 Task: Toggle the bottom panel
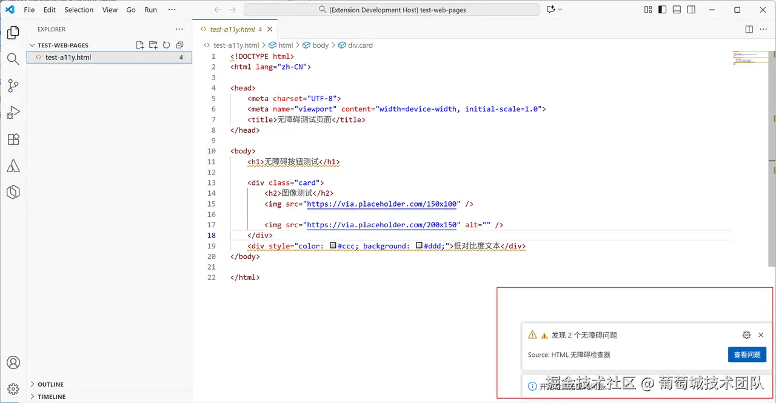coord(677,10)
